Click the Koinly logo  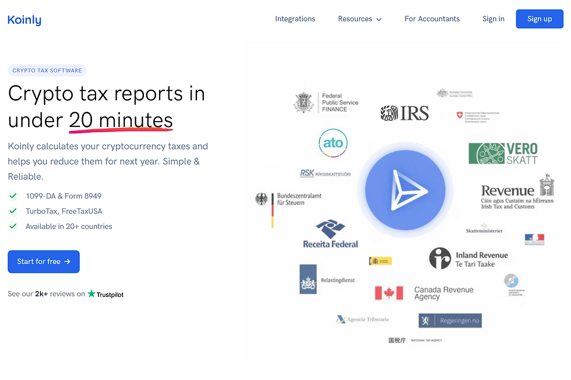(24, 20)
